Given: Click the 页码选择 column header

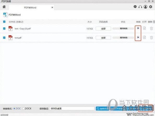Looking at the screenshot, I should coord(103,22).
